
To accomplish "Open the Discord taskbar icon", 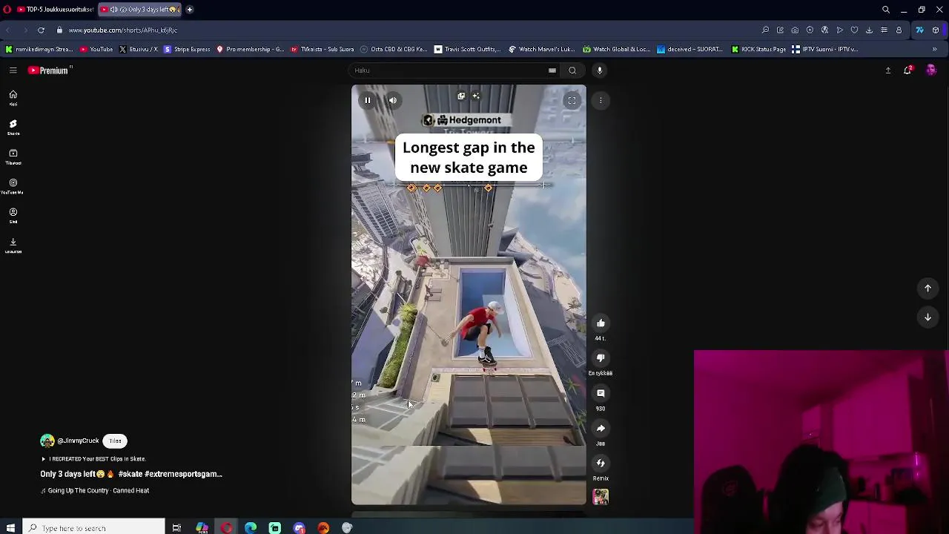I will coord(299,528).
